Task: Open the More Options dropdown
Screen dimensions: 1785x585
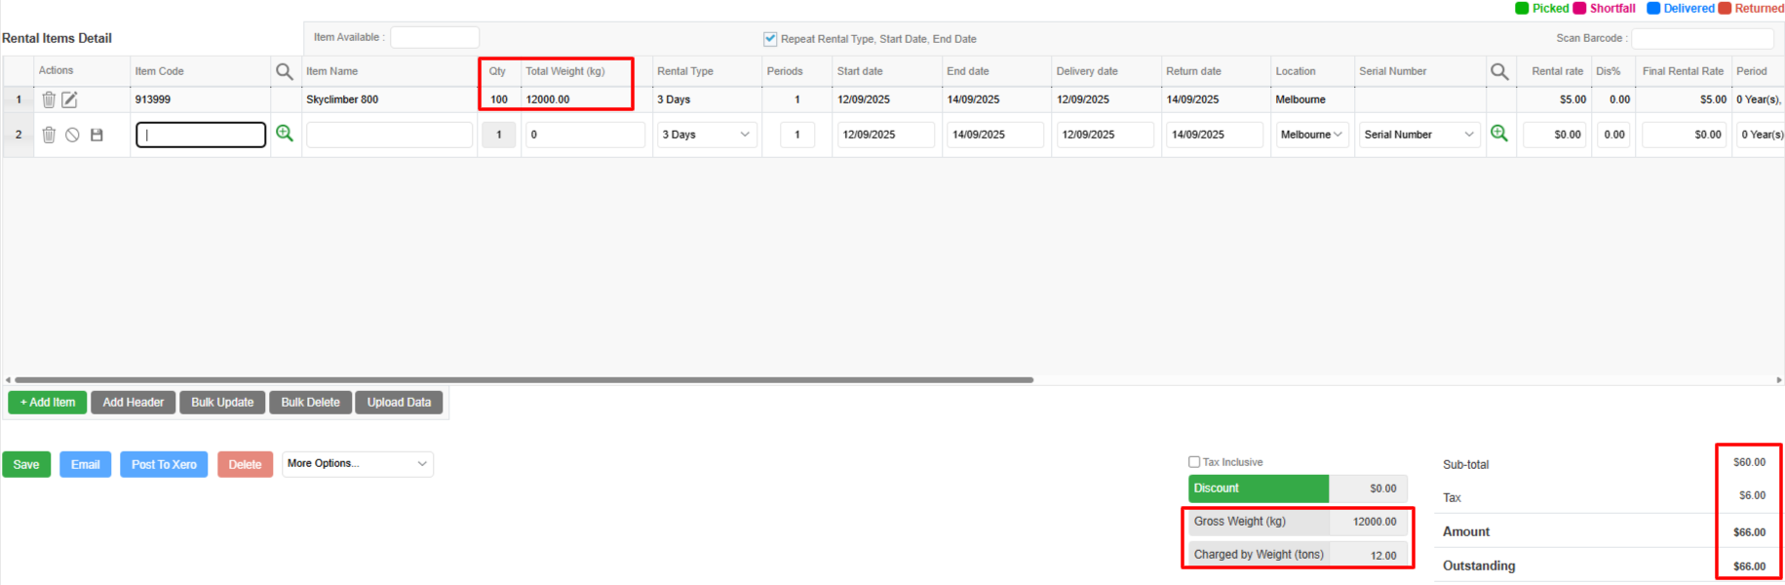Action: point(358,464)
